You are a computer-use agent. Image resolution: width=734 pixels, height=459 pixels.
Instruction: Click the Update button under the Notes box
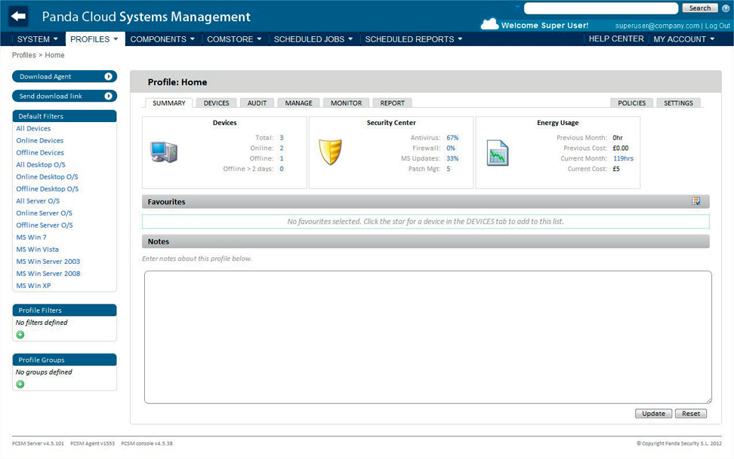653,413
